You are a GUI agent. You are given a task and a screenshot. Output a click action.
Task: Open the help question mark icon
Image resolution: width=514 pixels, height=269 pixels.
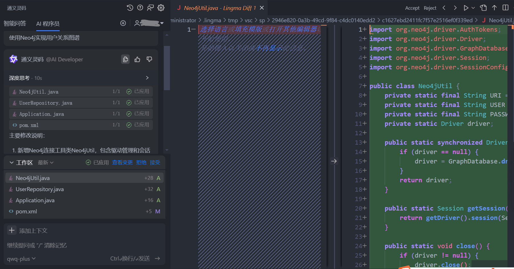[x=140, y=8]
